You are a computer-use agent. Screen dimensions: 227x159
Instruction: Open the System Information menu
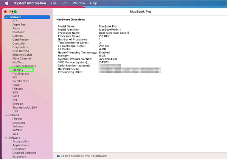pos(30,3)
